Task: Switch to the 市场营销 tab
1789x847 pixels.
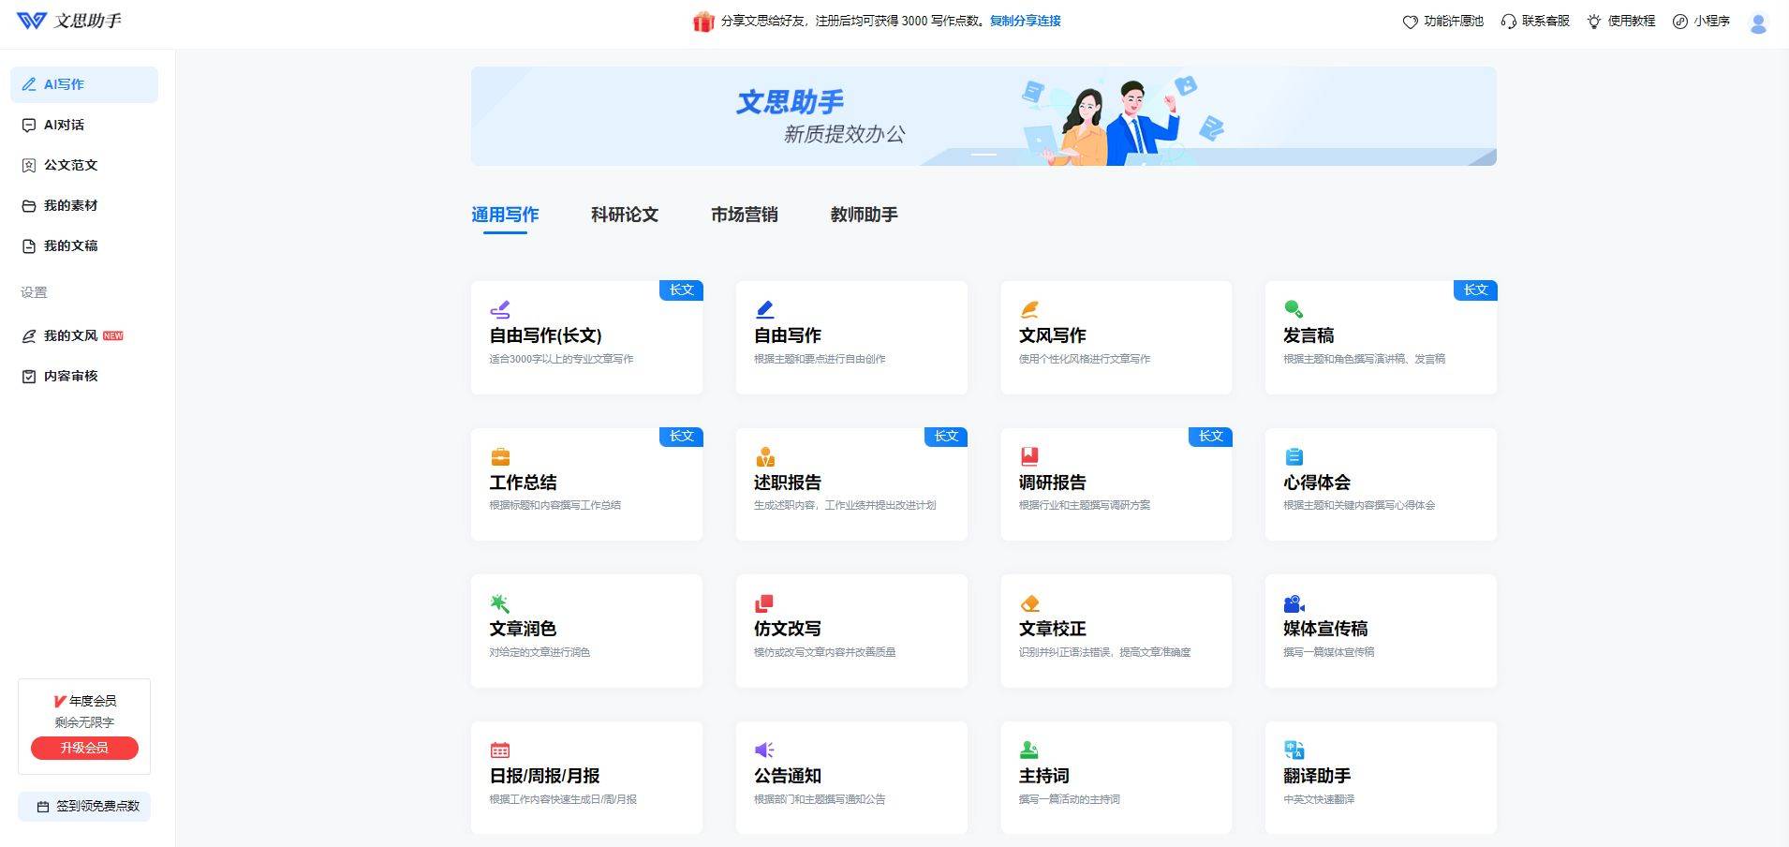Action: [x=744, y=215]
